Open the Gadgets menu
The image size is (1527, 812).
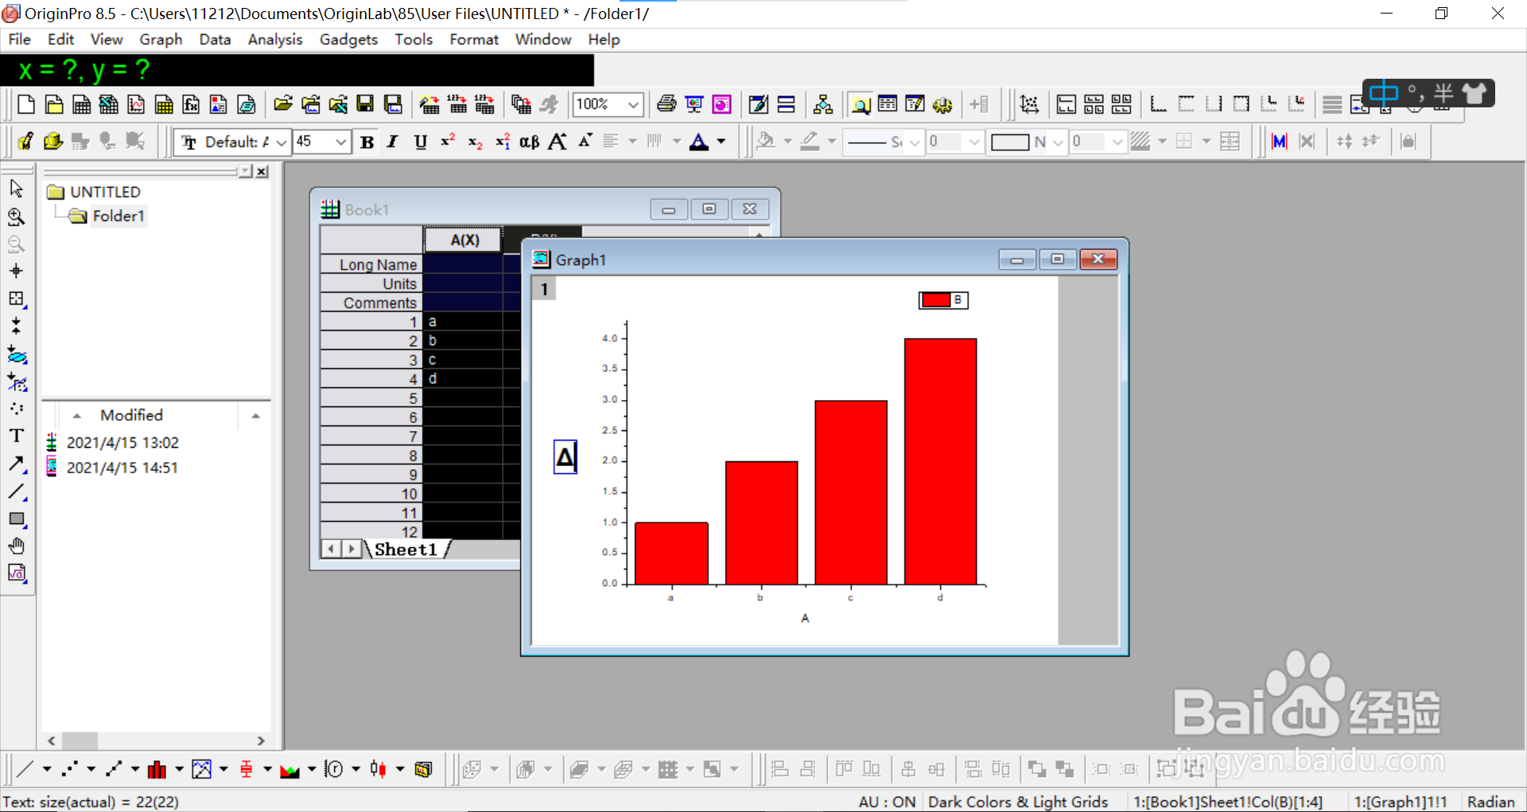click(x=348, y=39)
